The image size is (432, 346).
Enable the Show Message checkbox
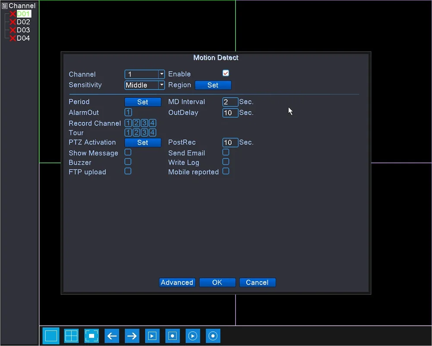(x=128, y=152)
